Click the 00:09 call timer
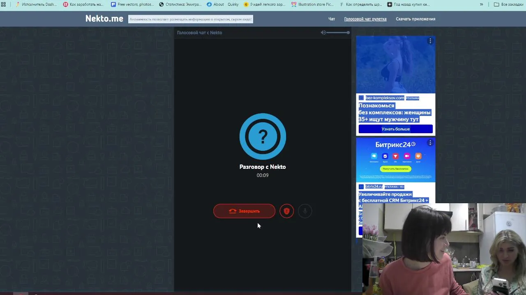The image size is (526, 295). pos(263,175)
